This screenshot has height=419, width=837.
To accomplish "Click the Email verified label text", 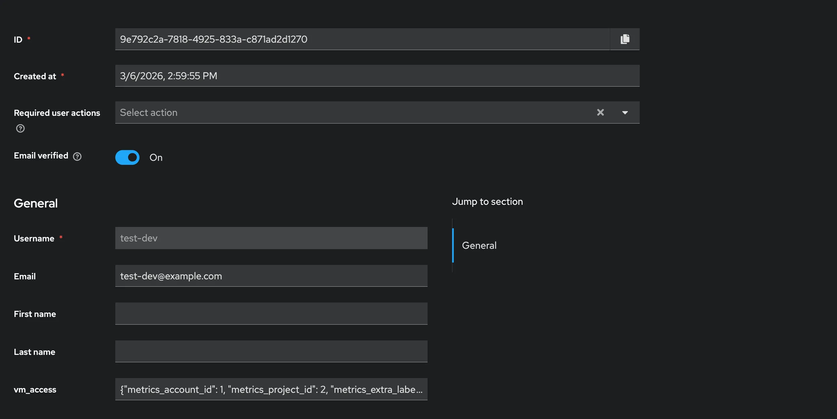I will (41, 156).
